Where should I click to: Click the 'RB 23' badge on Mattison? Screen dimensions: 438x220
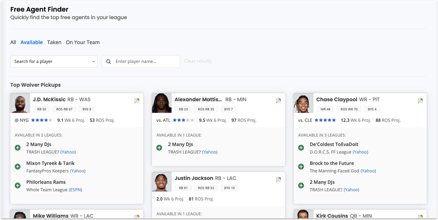(x=183, y=109)
